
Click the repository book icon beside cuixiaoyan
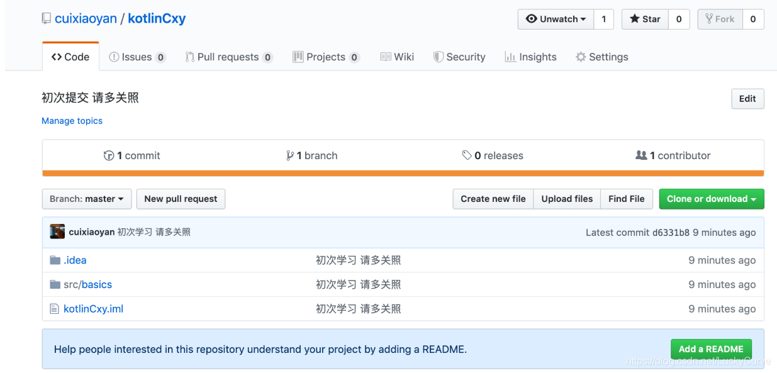(x=46, y=19)
